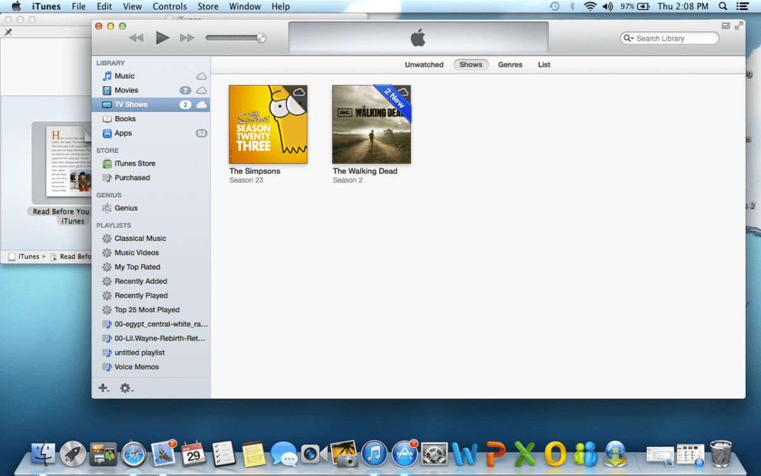Click the rewind previous track icon
The width and height of the screenshot is (761, 476).
tap(136, 38)
